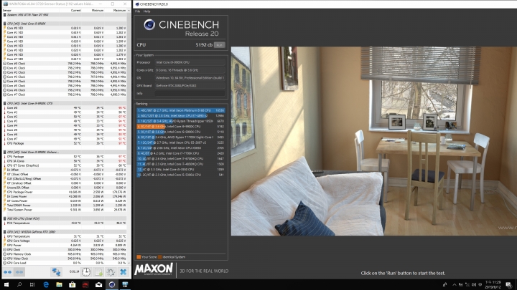Click the Core #7 VID sensor row
The width and height of the screenshot is (517, 290).
tap(65, 59)
